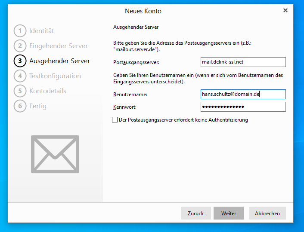Click the Kennwort password field
The width and height of the screenshot is (304, 232).
(243, 107)
